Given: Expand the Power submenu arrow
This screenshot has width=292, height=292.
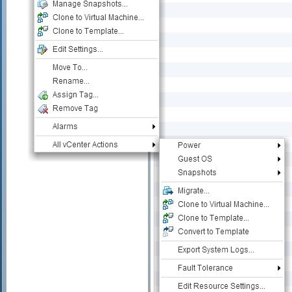Looking at the screenshot, I should click(x=279, y=145).
